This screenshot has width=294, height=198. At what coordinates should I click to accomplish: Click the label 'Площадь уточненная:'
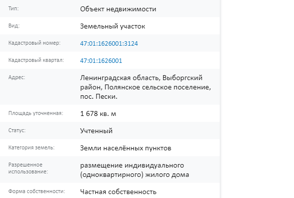[x=35, y=113]
